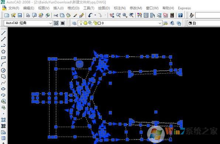Toggle the layer freeze sun icon

pyautogui.click(x=85, y=23)
